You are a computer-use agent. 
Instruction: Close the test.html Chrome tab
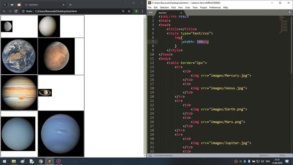[x=64, y=5]
